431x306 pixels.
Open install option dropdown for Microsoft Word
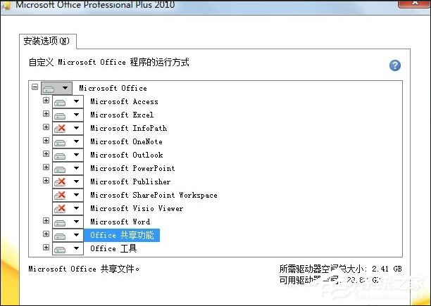coord(68,222)
